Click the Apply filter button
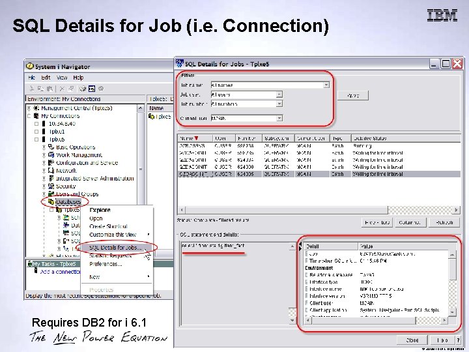Screen dimensions: 469x352 coord(353,95)
